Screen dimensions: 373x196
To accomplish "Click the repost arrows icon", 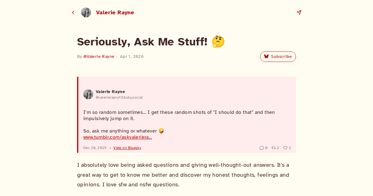I will (274, 148).
